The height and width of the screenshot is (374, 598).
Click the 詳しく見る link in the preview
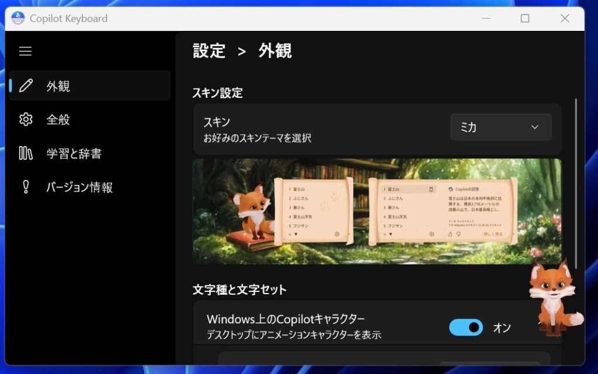point(492,234)
